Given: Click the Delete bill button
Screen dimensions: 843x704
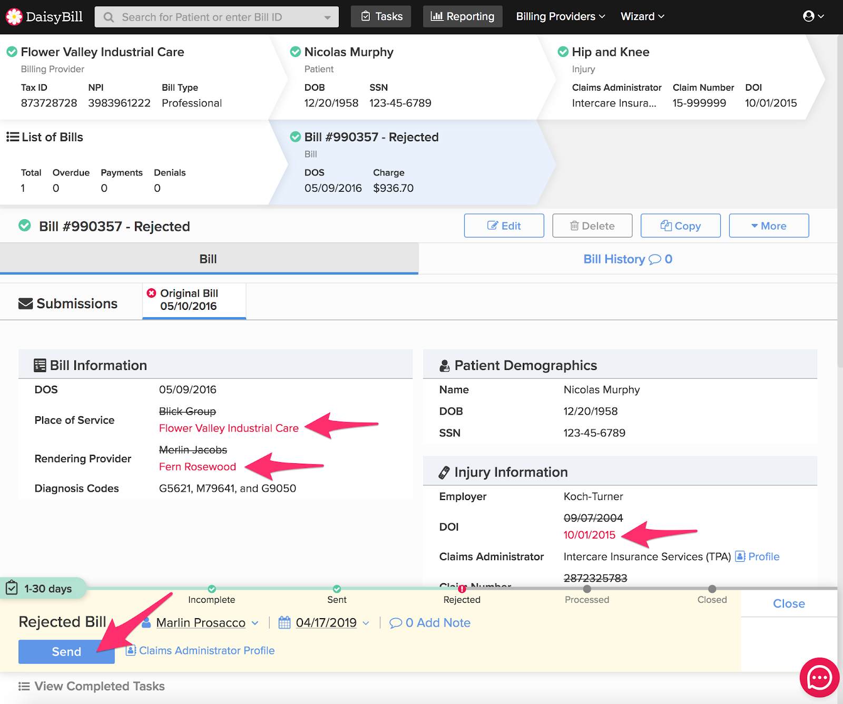Looking at the screenshot, I should (592, 226).
